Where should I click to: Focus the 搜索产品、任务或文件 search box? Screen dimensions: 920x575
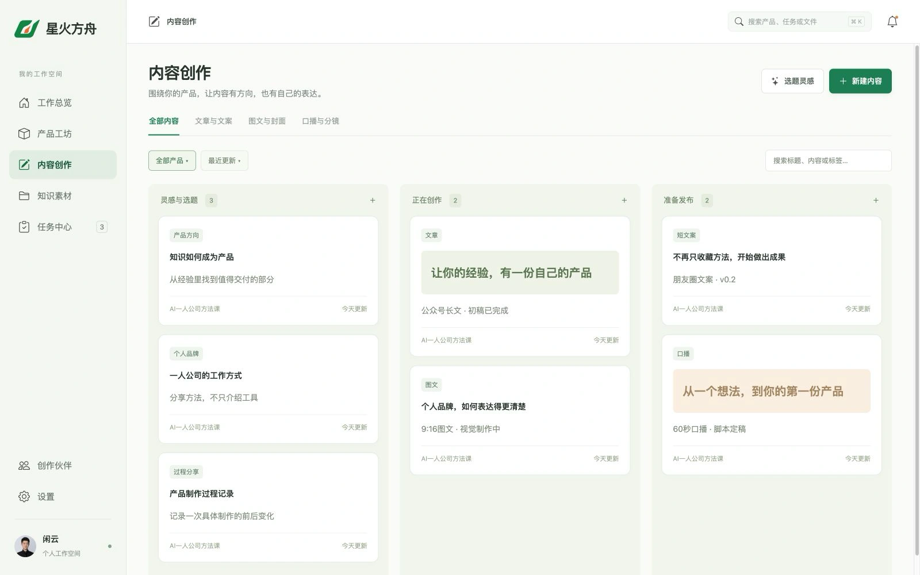[799, 22]
